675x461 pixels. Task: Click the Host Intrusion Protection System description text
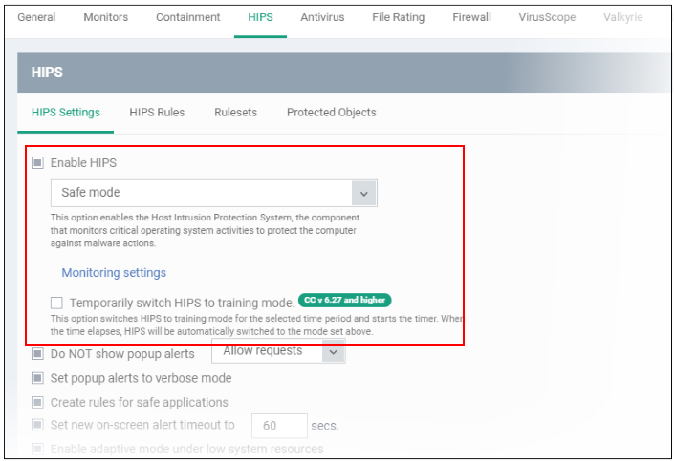coord(205,230)
